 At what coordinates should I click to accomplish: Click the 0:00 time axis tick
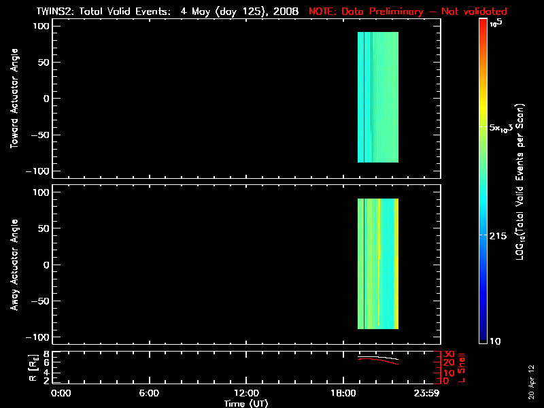point(61,394)
